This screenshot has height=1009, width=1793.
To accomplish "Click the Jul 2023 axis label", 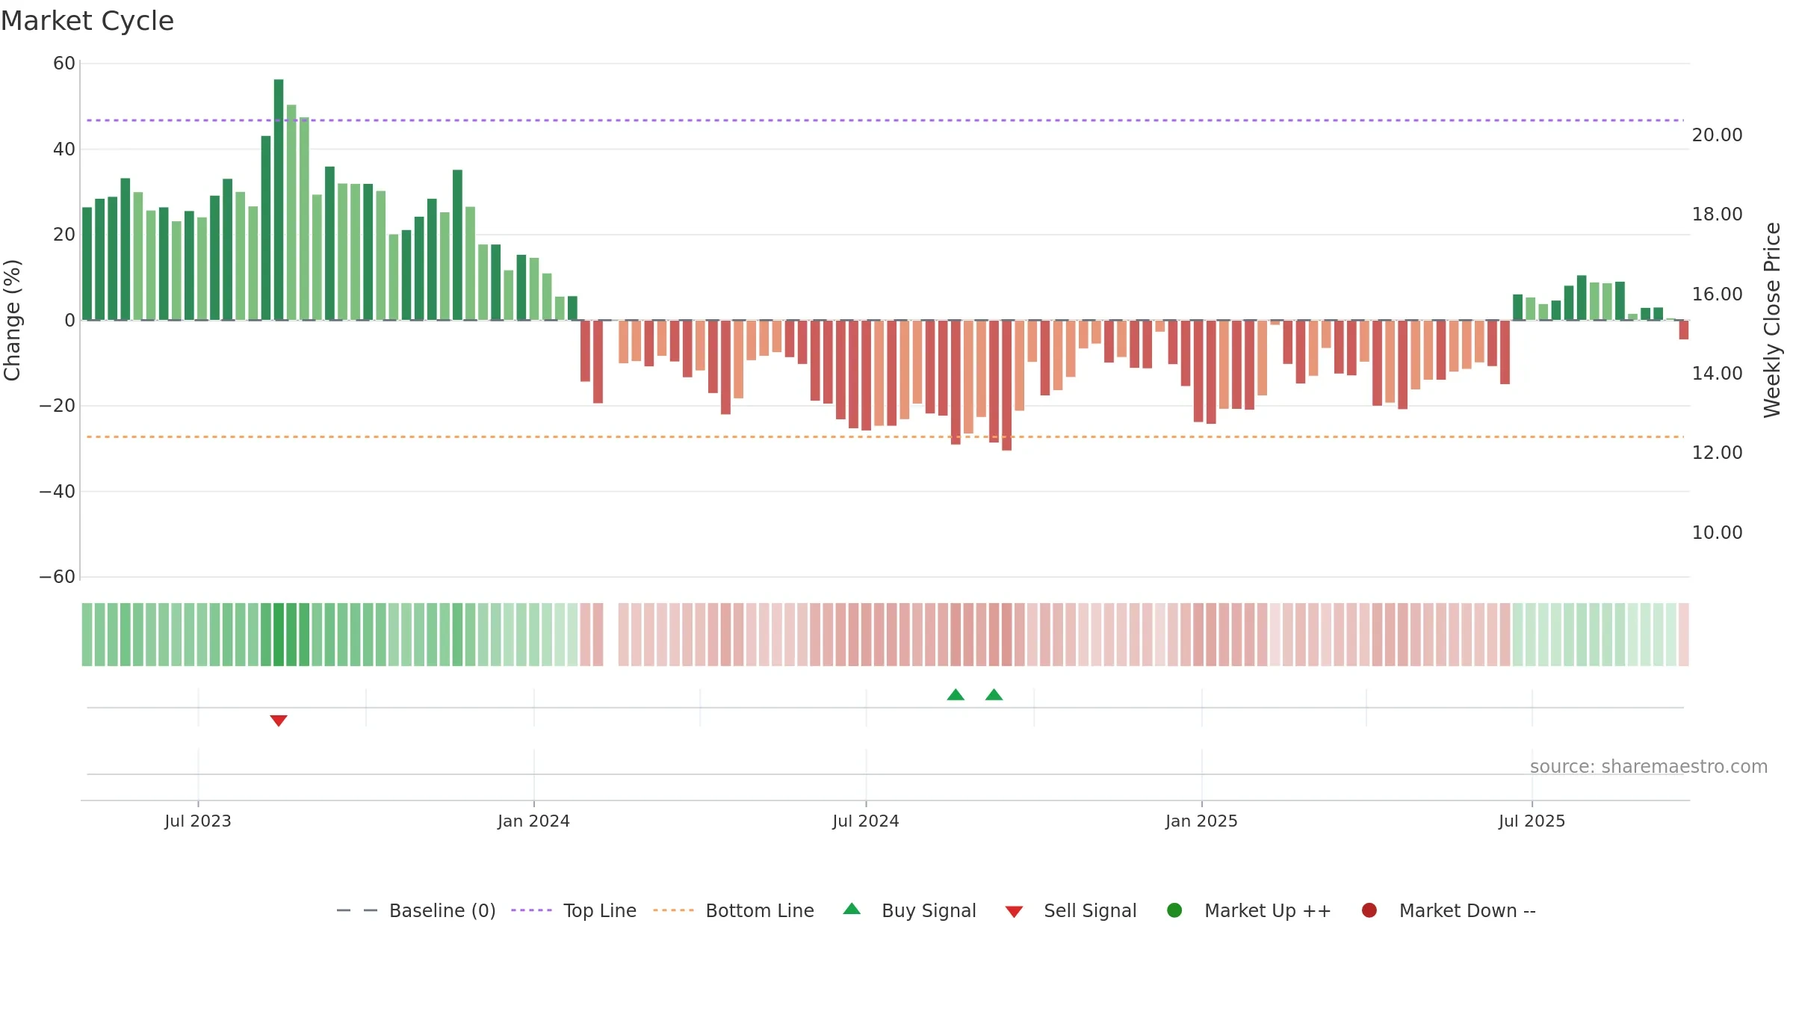I will (198, 821).
